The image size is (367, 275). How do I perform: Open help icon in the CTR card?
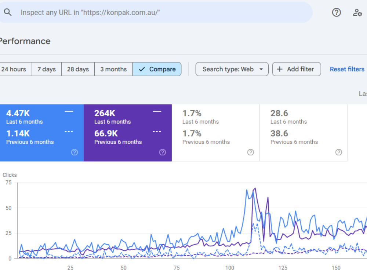point(250,153)
